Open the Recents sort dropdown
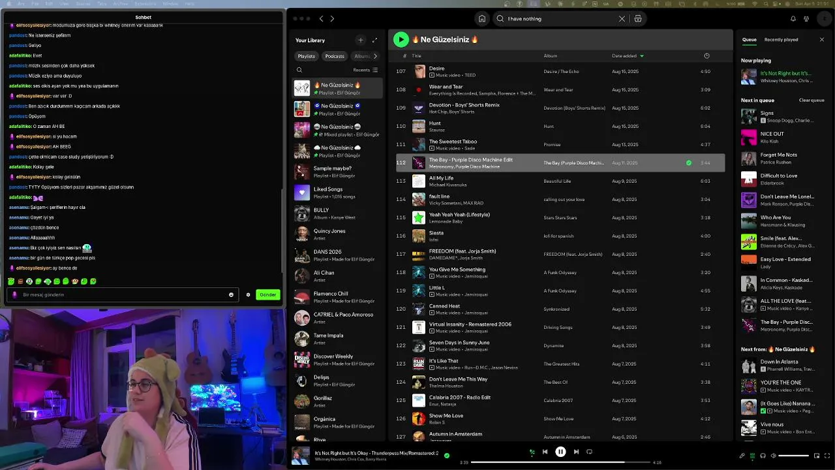This screenshot has height=470, width=835. pos(365,70)
